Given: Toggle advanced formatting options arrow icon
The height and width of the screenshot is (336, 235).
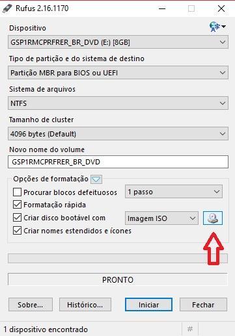Looking at the screenshot, I should pos(96,179).
